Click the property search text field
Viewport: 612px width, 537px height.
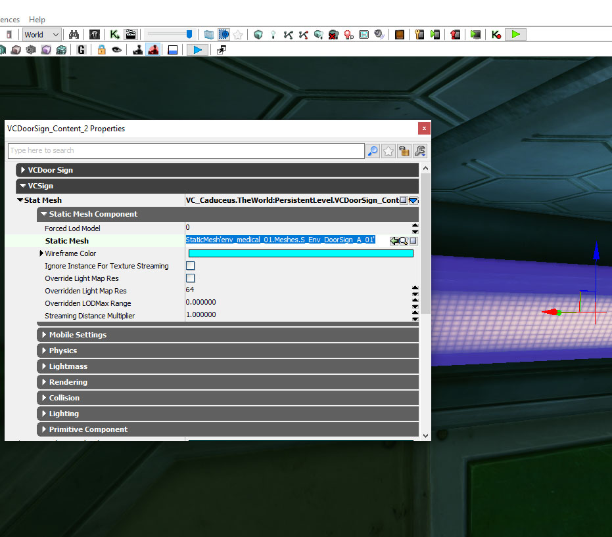click(186, 151)
